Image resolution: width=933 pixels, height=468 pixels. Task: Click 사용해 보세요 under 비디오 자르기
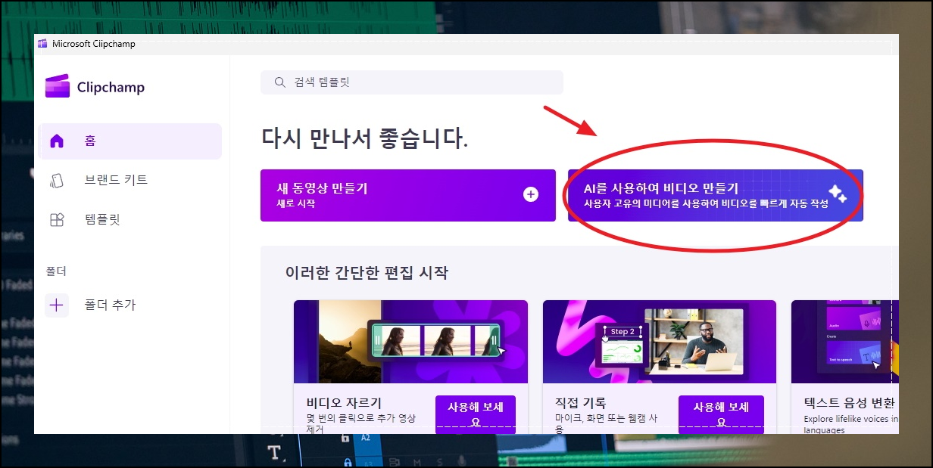tap(476, 414)
